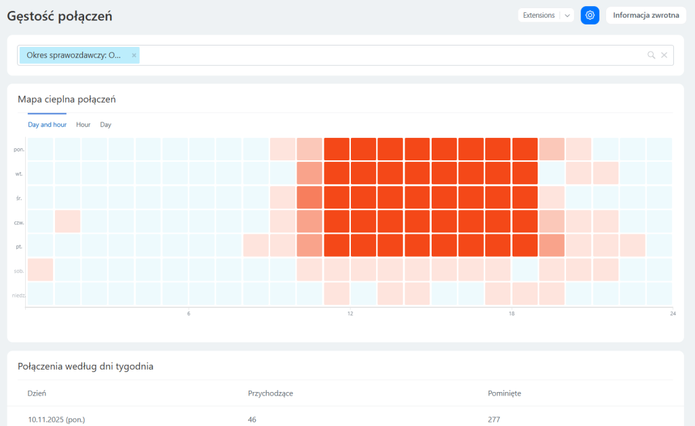The height and width of the screenshot is (426, 695).
Task: Open the Extensions dropdown
Action: [x=539, y=15]
